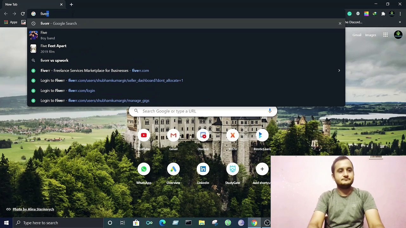Open the YouTube shortcut

click(x=144, y=140)
